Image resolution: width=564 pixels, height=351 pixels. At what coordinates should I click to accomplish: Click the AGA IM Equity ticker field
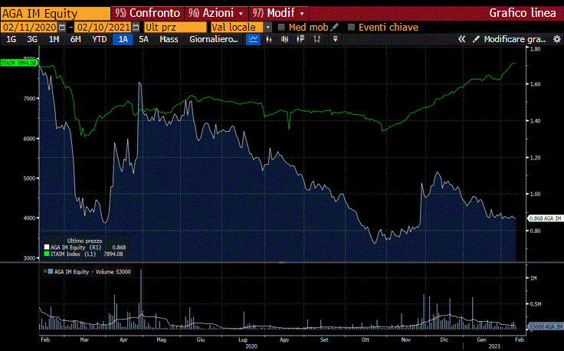[54, 13]
